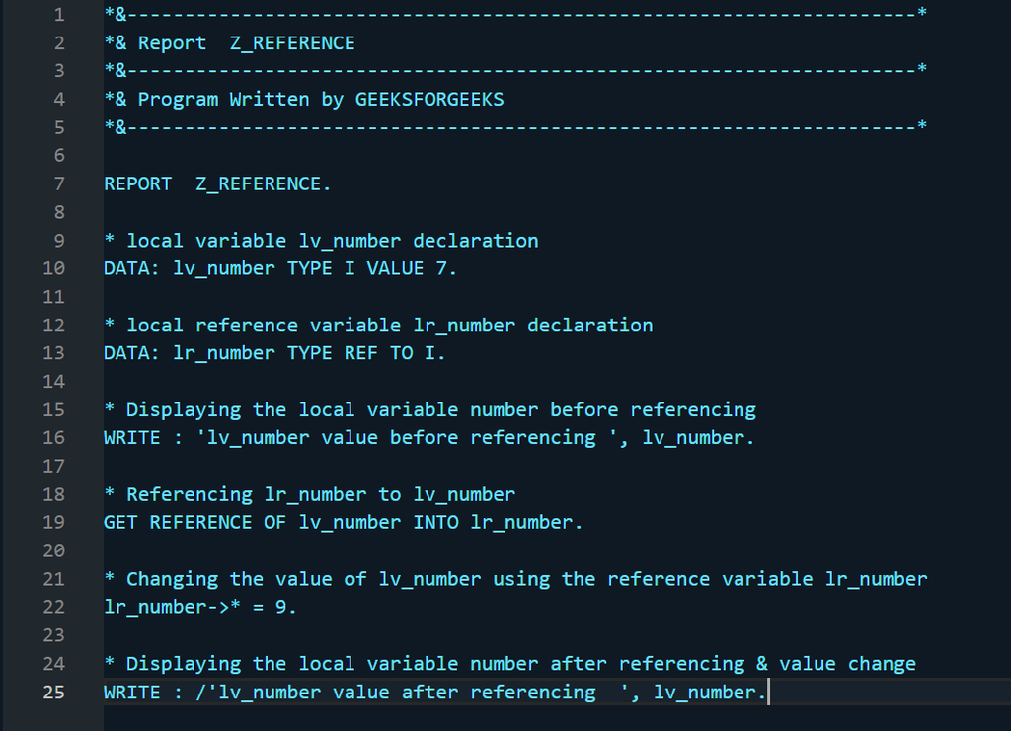The image size is (1011, 731).
Task: Click line number 1 in the gutter
Action: [58, 15]
